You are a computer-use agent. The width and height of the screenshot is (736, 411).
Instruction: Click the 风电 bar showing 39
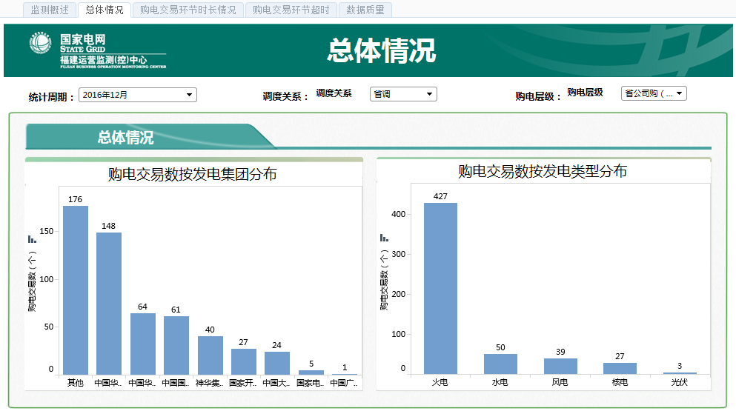(x=560, y=366)
